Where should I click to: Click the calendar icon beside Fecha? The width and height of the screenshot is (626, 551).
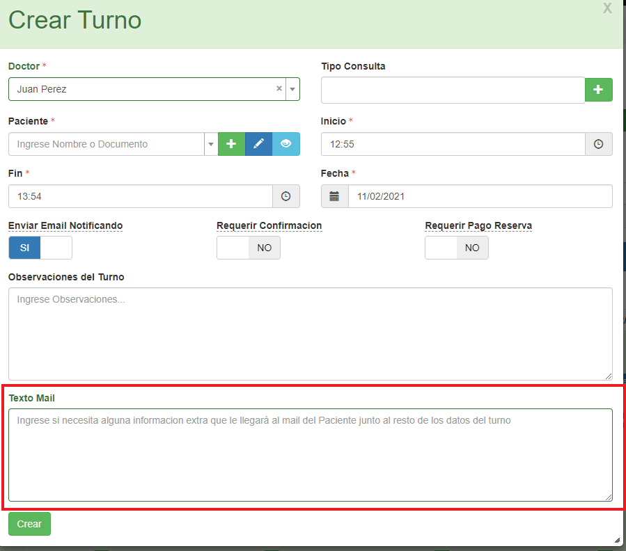pyautogui.click(x=334, y=196)
